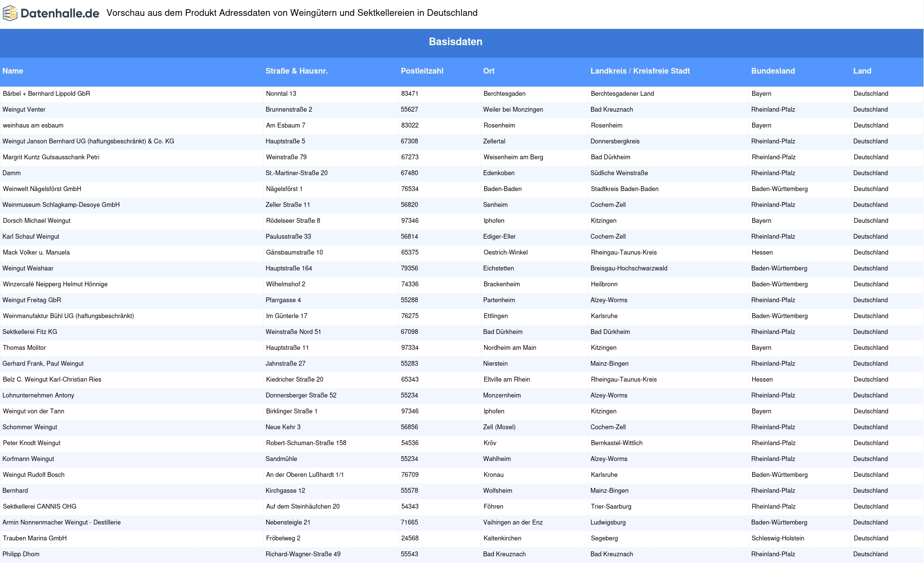Click district Breisgau-Hochschwarzwald

point(629,269)
